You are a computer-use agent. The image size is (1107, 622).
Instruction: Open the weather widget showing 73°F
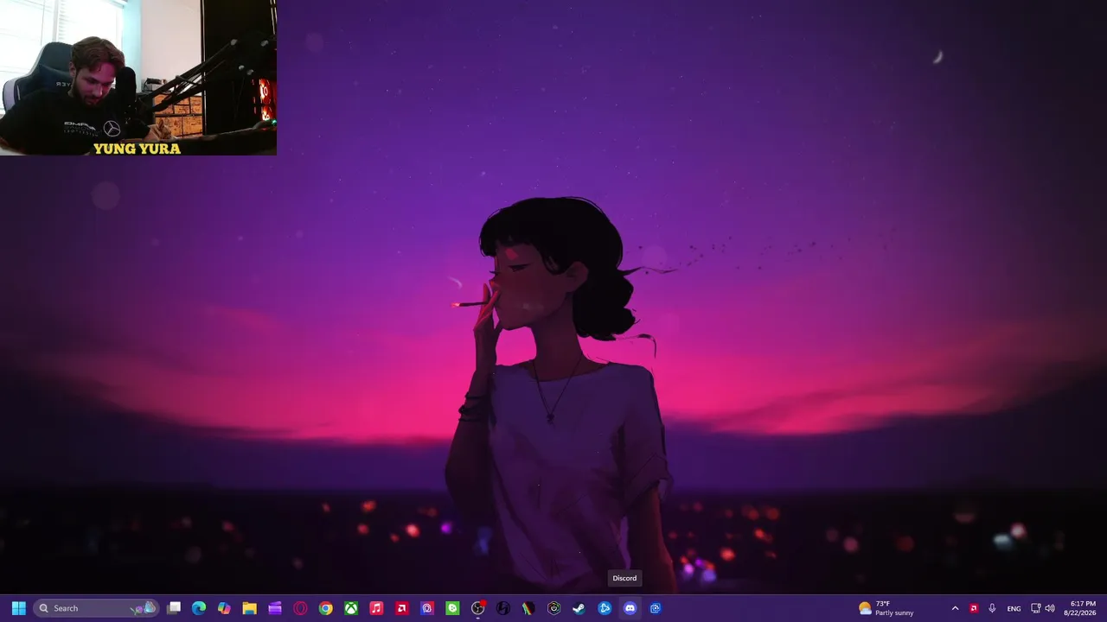click(x=886, y=608)
